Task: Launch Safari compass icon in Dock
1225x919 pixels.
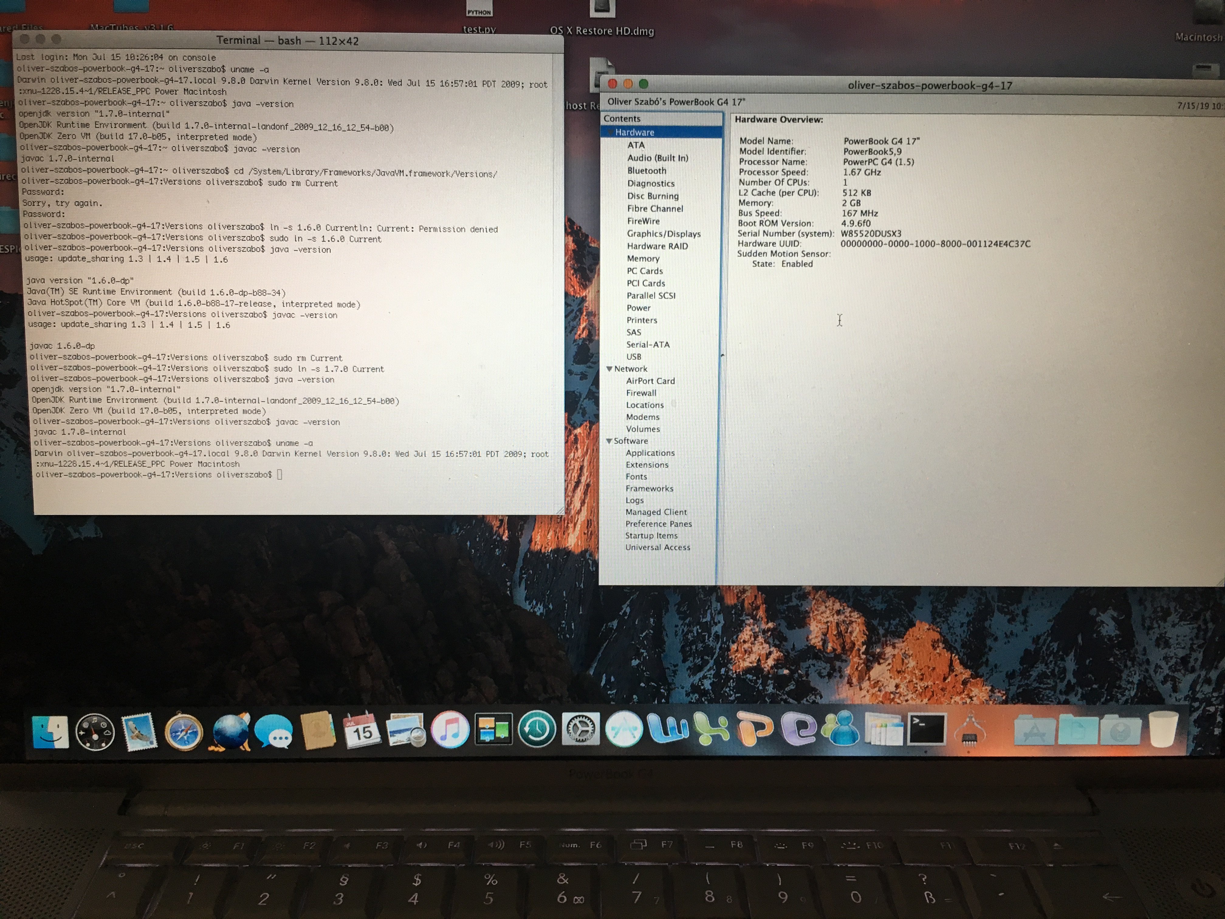Action: [x=184, y=732]
